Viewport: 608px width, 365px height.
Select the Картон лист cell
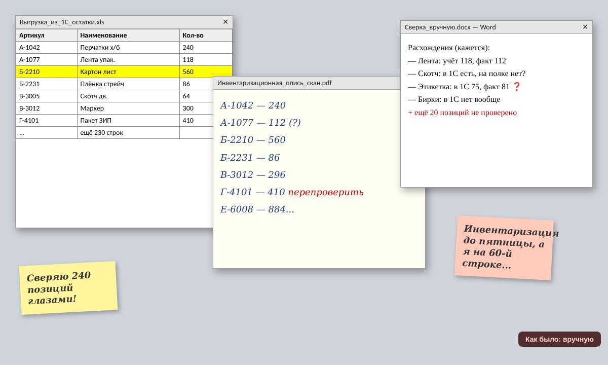tap(128, 71)
